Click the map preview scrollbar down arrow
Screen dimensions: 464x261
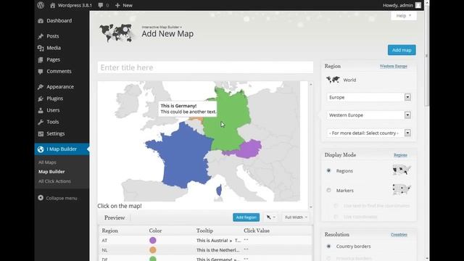pos(311,207)
